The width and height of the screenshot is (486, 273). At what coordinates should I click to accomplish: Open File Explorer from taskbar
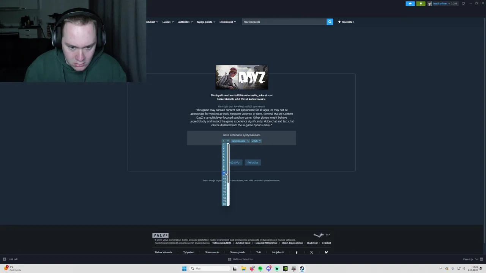coord(243,268)
